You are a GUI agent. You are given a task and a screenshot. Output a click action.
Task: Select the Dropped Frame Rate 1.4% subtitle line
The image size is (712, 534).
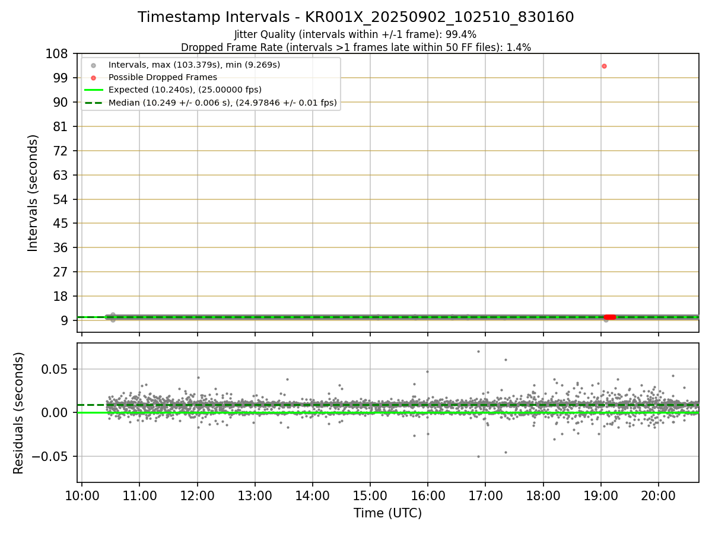tap(355, 47)
